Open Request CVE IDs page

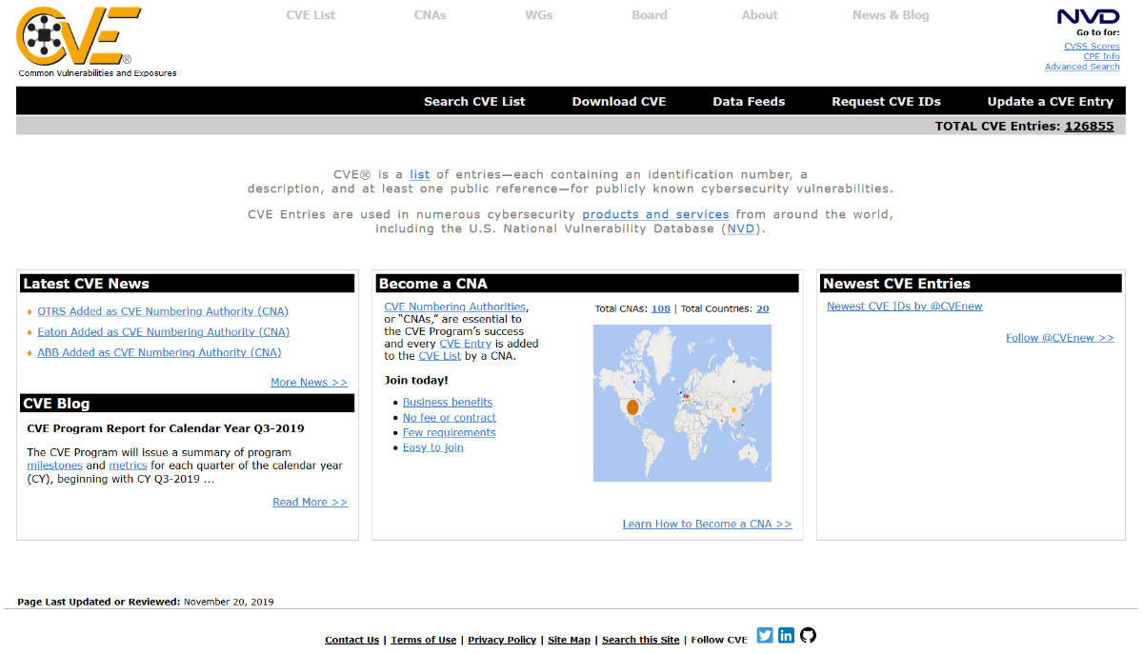tap(886, 102)
